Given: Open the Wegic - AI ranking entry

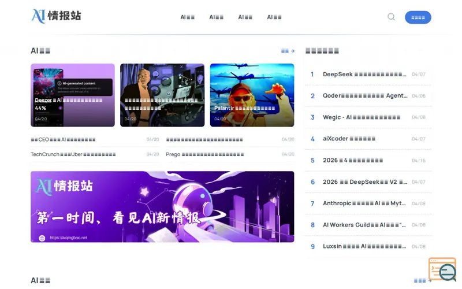Looking at the screenshot, I should pos(368,117).
